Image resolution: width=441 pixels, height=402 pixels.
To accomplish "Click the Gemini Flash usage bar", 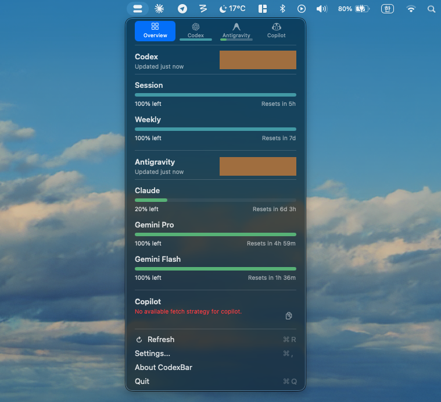I will pos(216,269).
